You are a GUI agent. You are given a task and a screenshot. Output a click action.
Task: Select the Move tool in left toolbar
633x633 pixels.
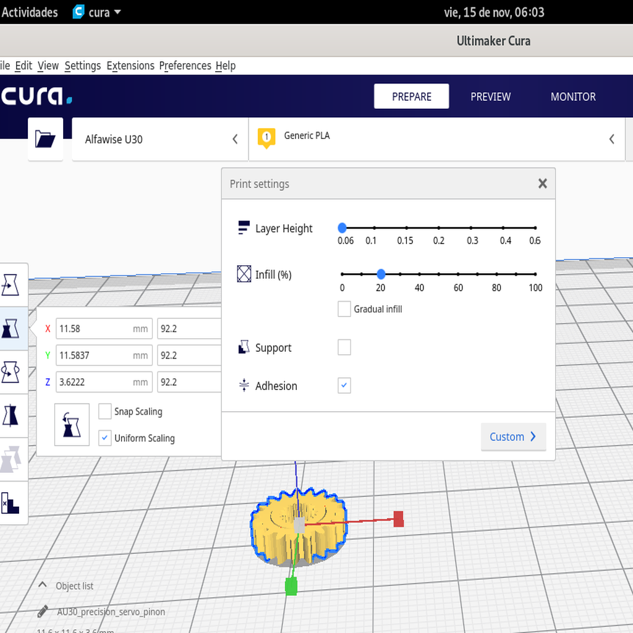[x=11, y=285]
